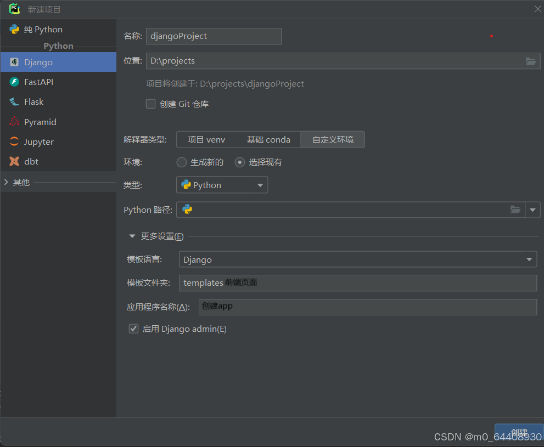Click the 应用程序名称 input field
Viewport: 544px width, 447px height.
pos(368,307)
